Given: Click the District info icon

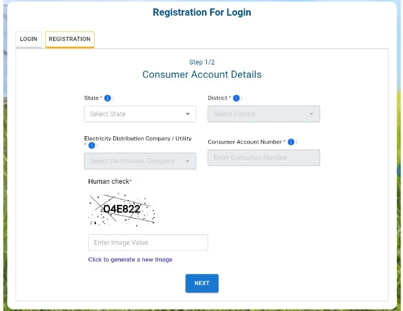Looking at the screenshot, I should pyautogui.click(x=236, y=98).
